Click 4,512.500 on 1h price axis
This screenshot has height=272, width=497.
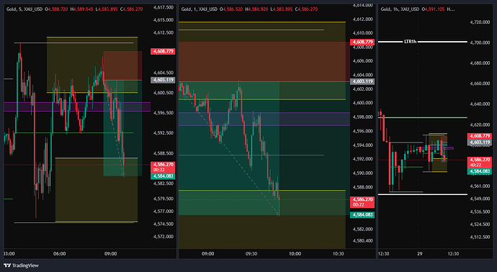coord(480,237)
